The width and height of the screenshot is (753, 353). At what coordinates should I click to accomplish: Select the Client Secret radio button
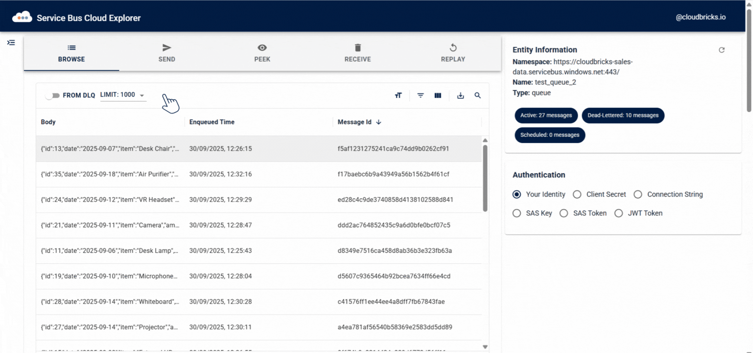point(577,195)
